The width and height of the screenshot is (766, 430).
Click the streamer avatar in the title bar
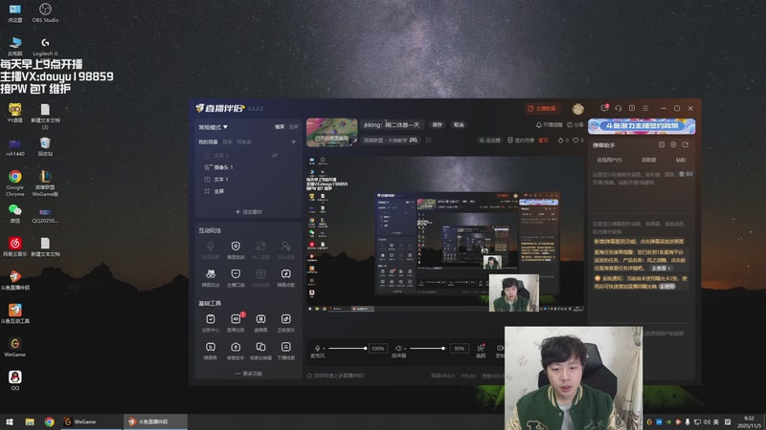pos(578,108)
